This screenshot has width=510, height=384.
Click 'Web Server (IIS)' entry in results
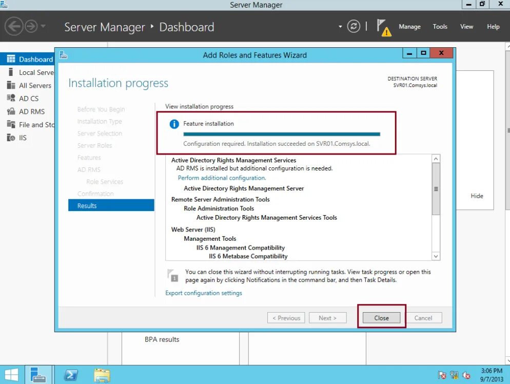coord(193,229)
